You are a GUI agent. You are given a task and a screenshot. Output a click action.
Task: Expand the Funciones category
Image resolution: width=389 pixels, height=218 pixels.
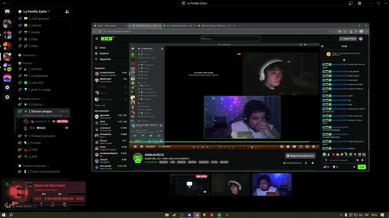[x=29, y=55]
